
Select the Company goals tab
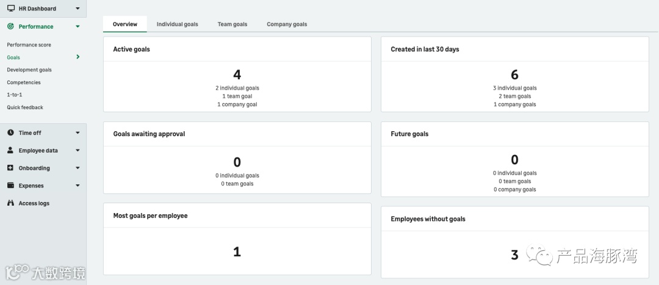click(287, 24)
